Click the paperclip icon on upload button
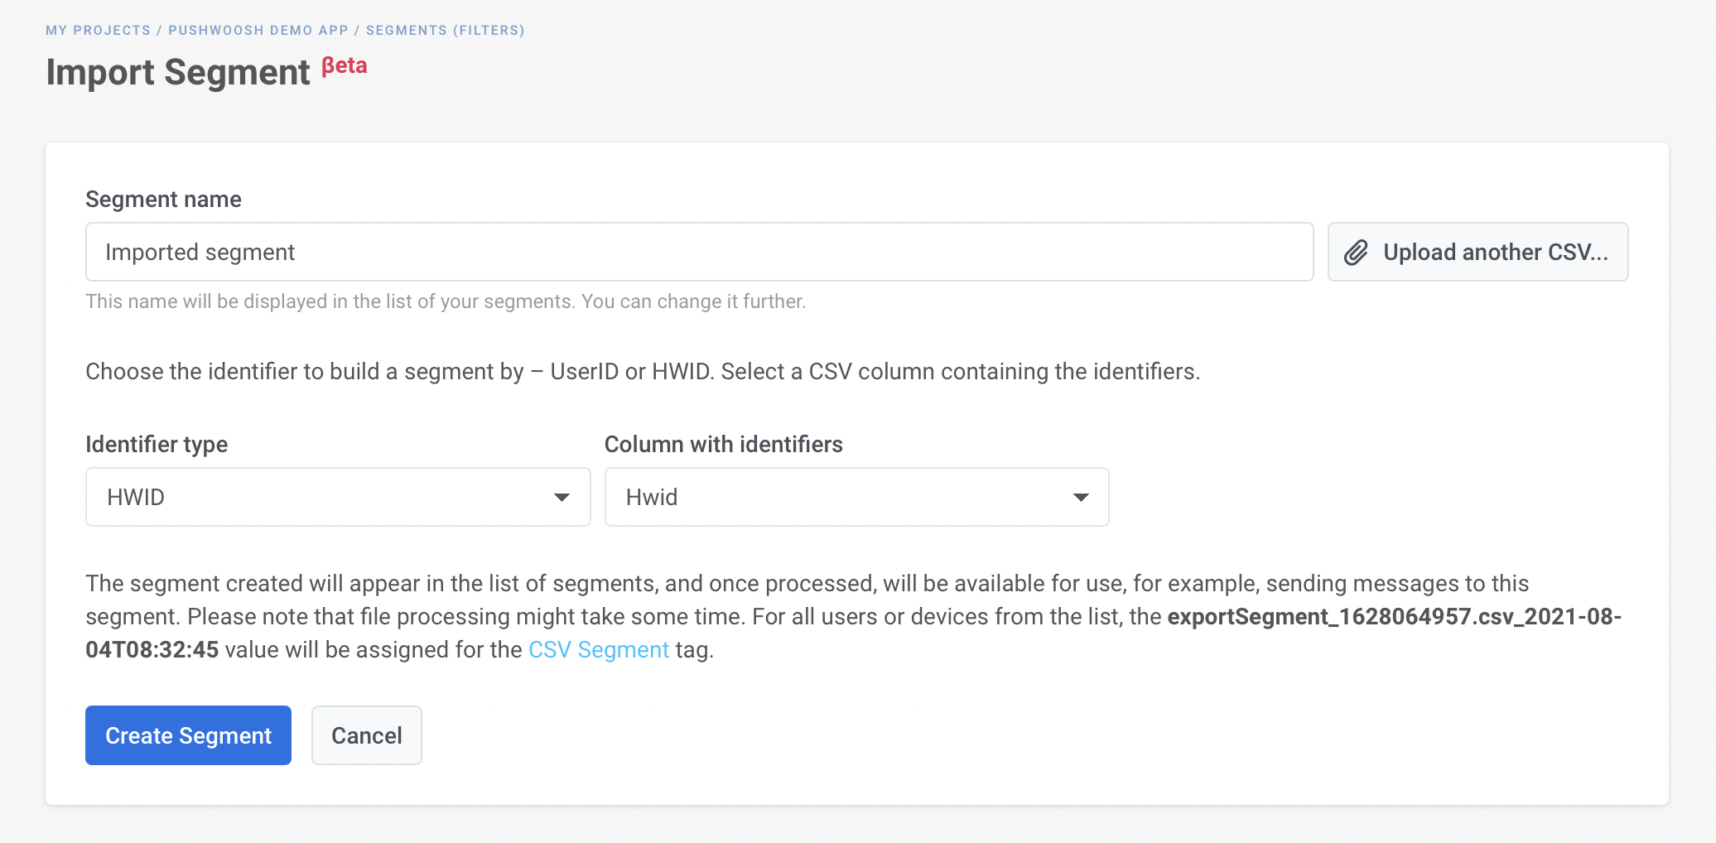Screen dimensions: 1716x843 (1356, 253)
